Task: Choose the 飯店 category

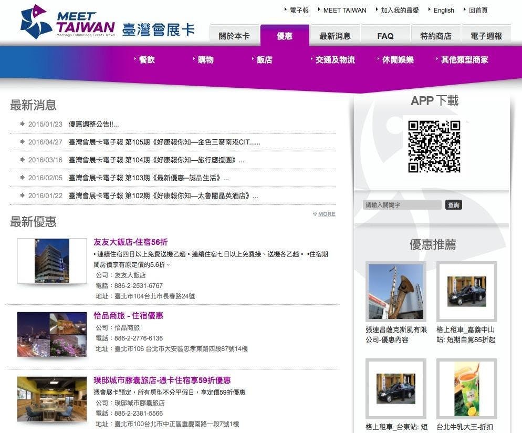Action: click(264, 59)
